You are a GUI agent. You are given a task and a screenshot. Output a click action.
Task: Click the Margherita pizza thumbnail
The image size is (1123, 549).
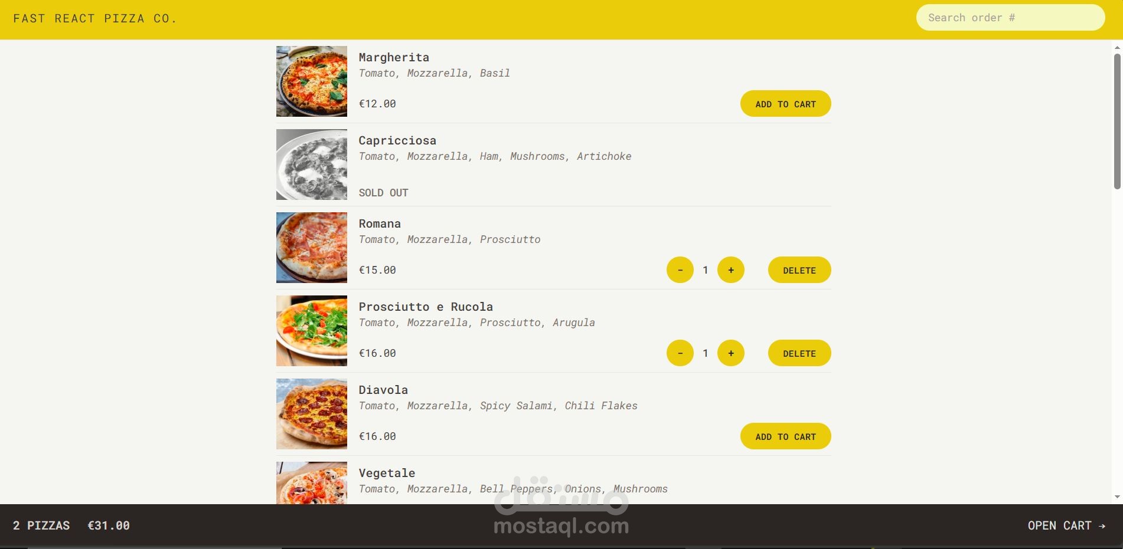pos(312,81)
